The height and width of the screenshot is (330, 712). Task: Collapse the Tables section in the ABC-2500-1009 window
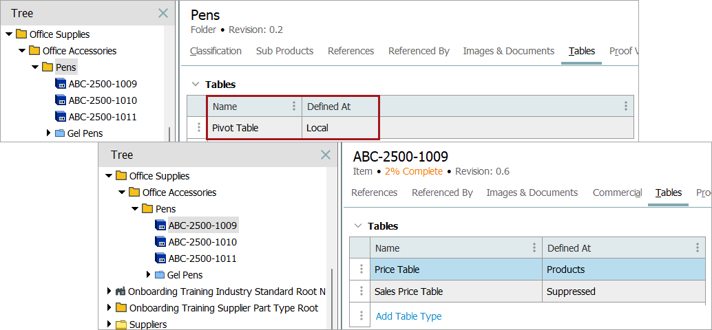(x=358, y=225)
